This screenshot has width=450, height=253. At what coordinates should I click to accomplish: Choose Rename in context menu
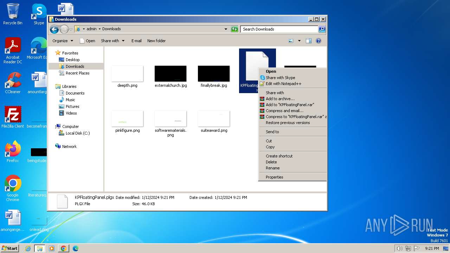pyautogui.click(x=272, y=168)
